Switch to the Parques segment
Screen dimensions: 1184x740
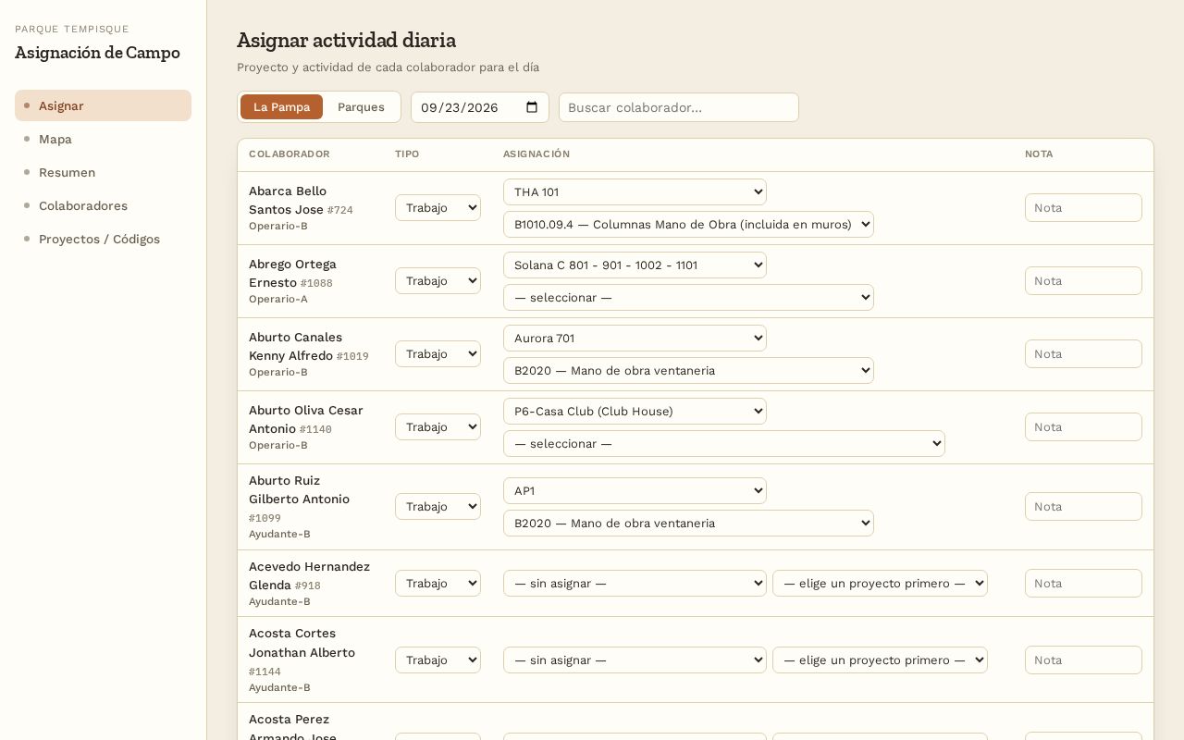point(361,106)
